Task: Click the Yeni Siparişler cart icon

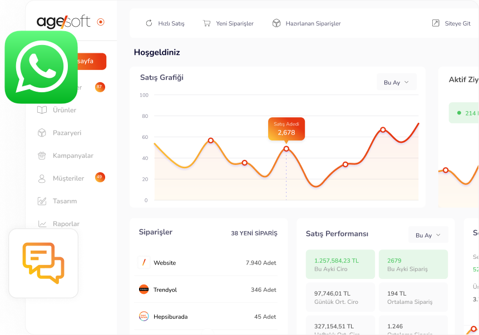Action: coord(207,23)
